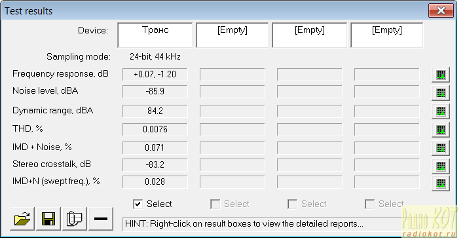This screenshot has height=245, width=465.
Task: Open the IMD+N swept freq. graph icon
Action: point(440,183)
